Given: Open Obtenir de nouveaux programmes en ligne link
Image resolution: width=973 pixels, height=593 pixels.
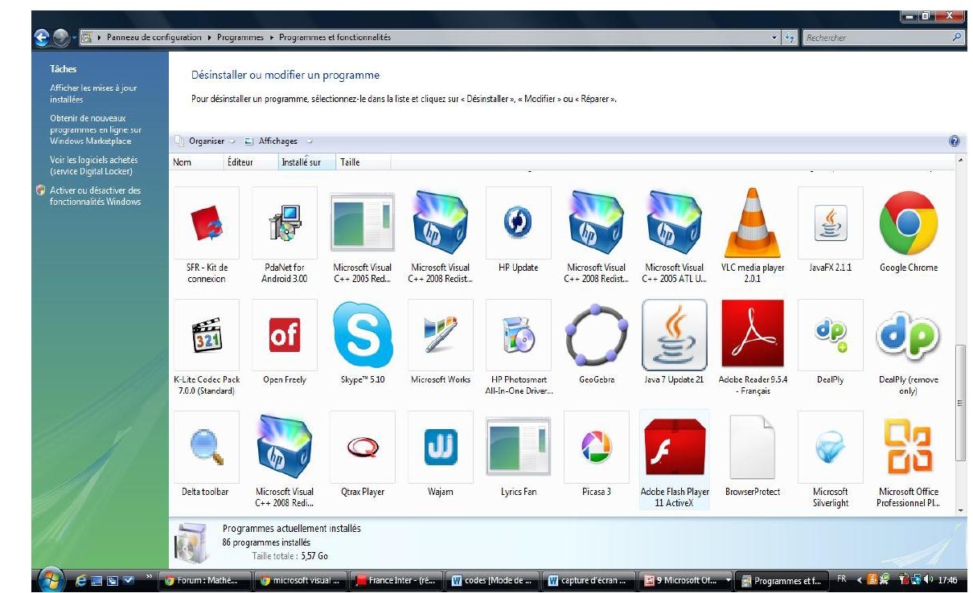Looking at the screenshot, I should coord(96,129).
